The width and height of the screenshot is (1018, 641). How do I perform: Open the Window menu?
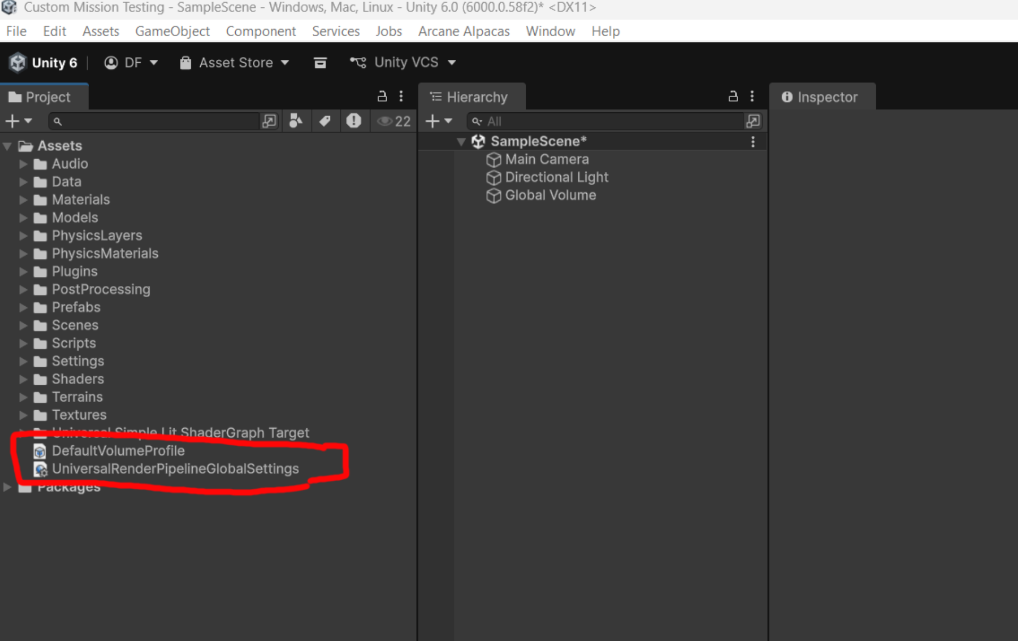550,31
